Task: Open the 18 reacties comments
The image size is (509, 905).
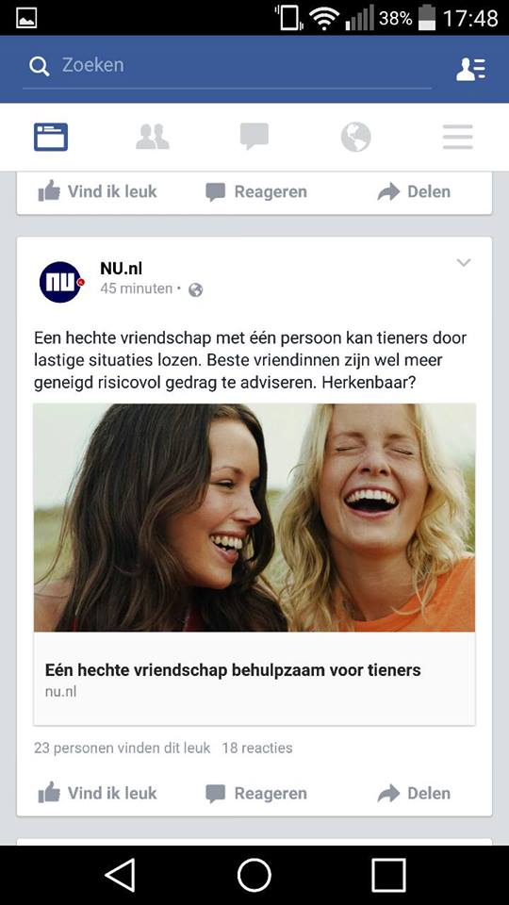Action: point(256,748)
